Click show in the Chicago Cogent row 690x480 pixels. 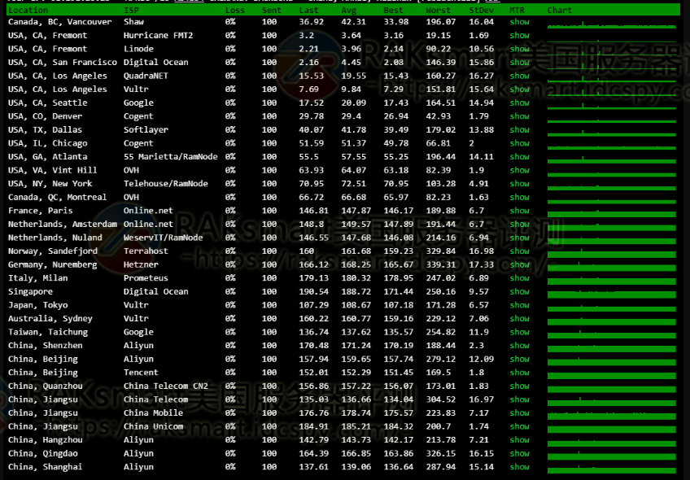519,143
